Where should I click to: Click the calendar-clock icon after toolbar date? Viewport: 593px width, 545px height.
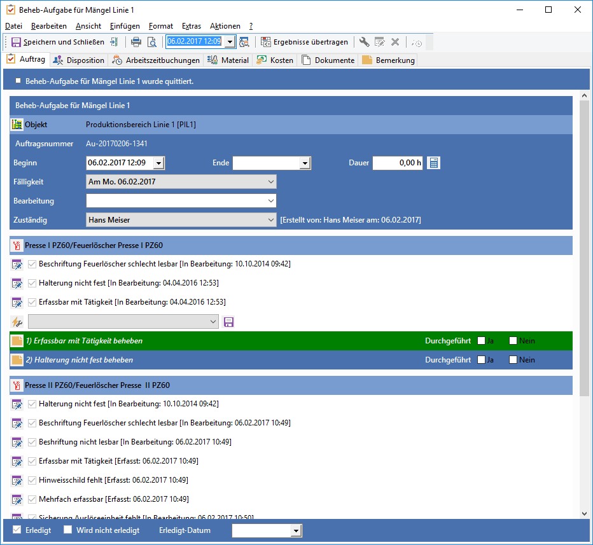click(x=244, y=42)
